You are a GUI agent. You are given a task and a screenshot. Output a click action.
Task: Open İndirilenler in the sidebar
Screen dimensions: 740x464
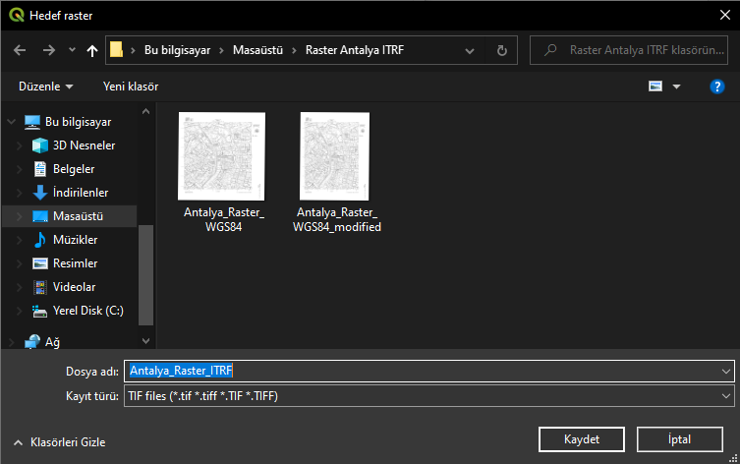[81, 193]
